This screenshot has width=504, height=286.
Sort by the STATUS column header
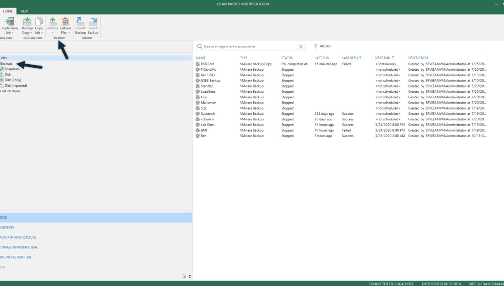click(x=287, y=58)
